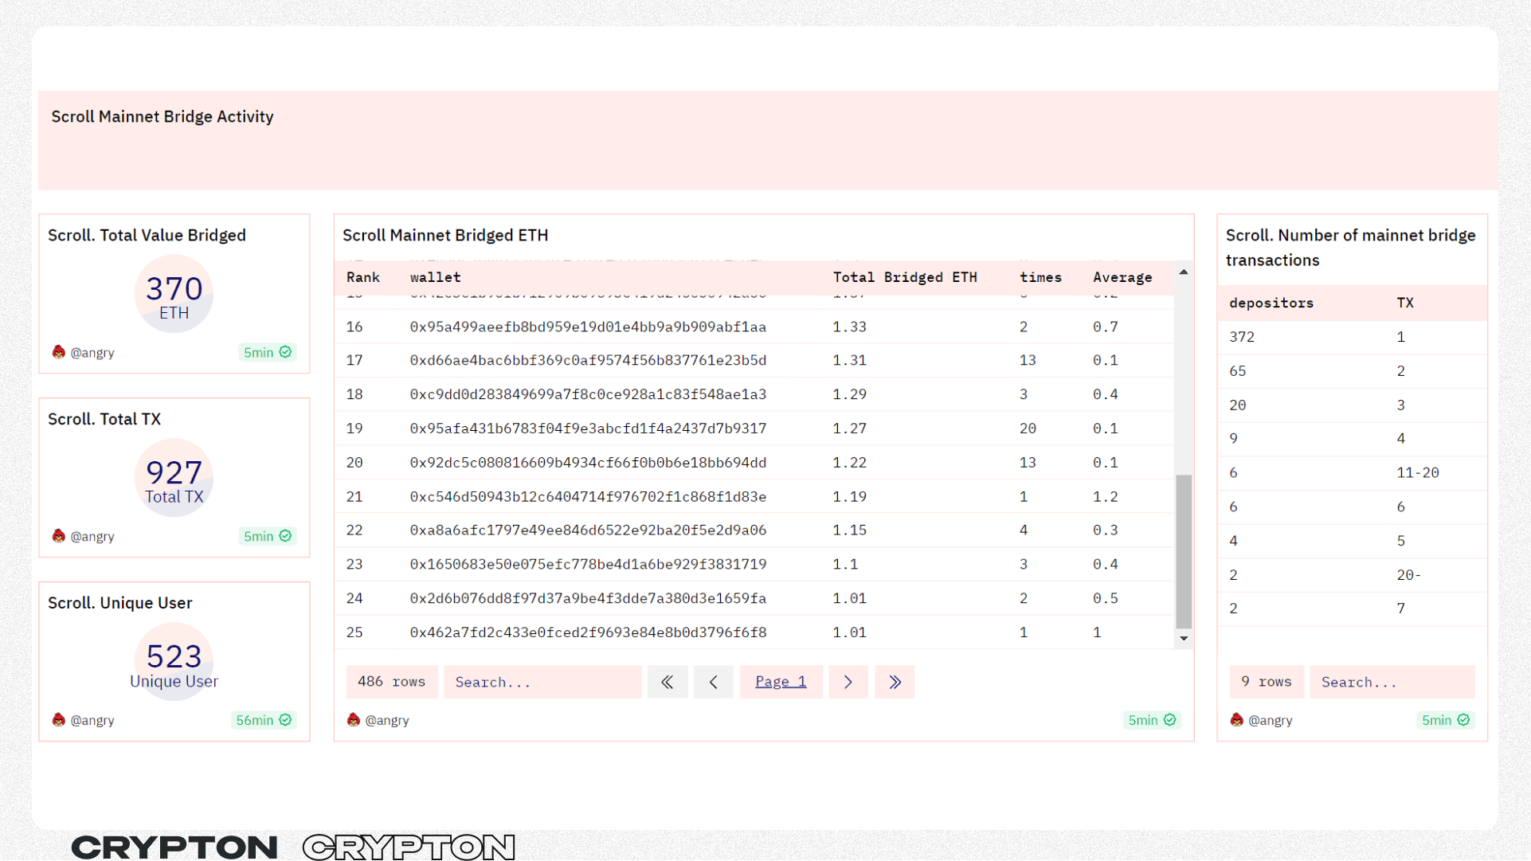This screenshot has width=1531, height=861.
Task: Click the Scroll. Total TX title
Action: pyautogui.click(x=104, y=420)
